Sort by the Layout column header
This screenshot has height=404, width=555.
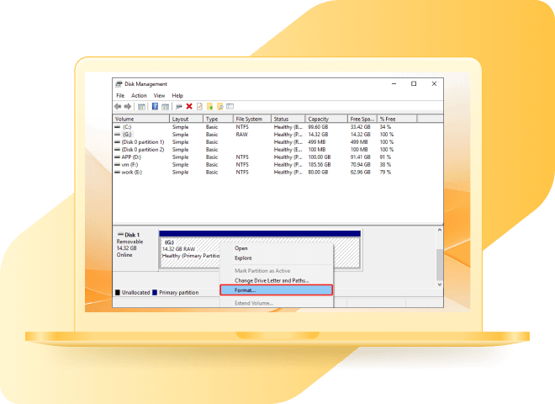coord(186,119)
